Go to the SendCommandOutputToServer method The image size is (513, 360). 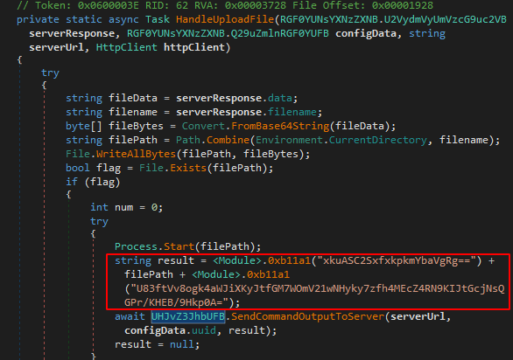point(307,316)
